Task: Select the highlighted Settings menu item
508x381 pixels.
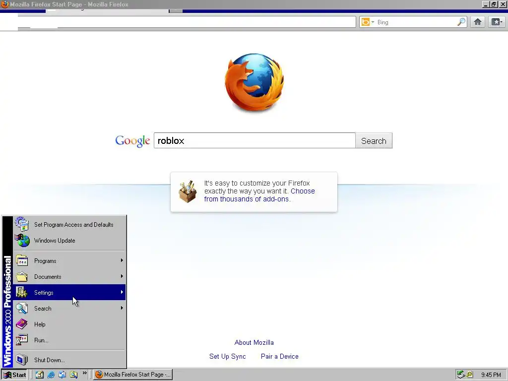Action: coord(69,293)
